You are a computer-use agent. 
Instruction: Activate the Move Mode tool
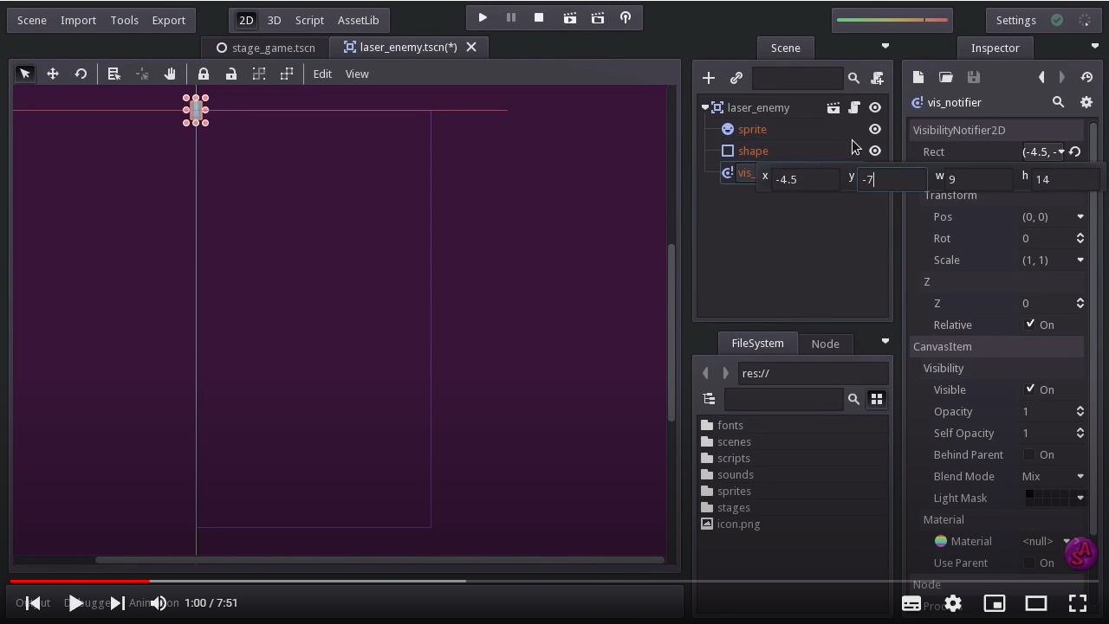click(x=53, y=74)
